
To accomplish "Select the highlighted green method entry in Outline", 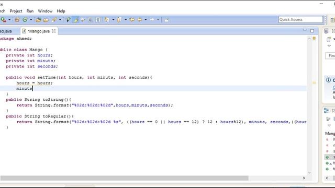I will pyautogui.click(x=330, y=157).
